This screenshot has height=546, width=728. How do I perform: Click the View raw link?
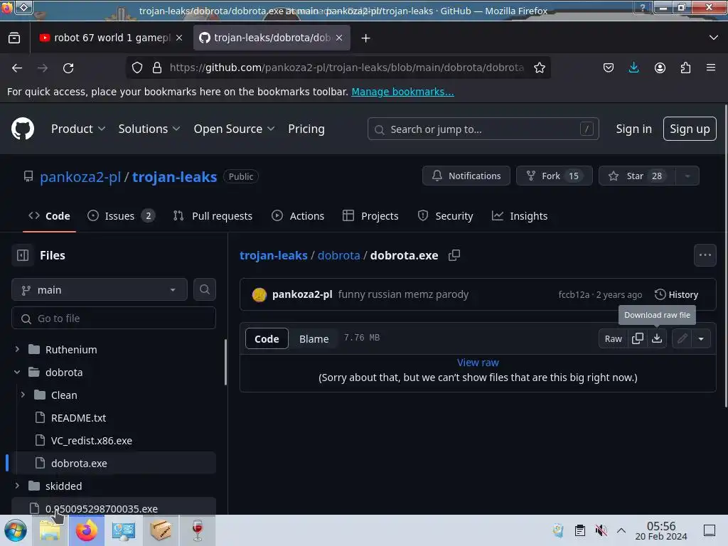478,363
